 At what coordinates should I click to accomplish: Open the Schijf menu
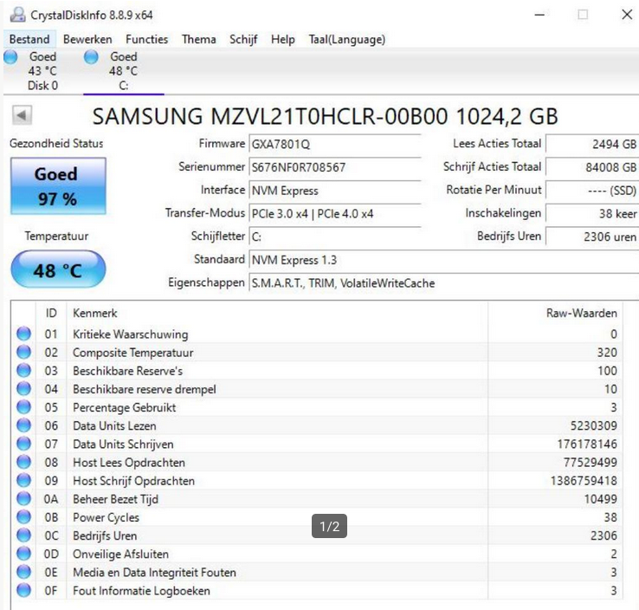pos(243,39)
